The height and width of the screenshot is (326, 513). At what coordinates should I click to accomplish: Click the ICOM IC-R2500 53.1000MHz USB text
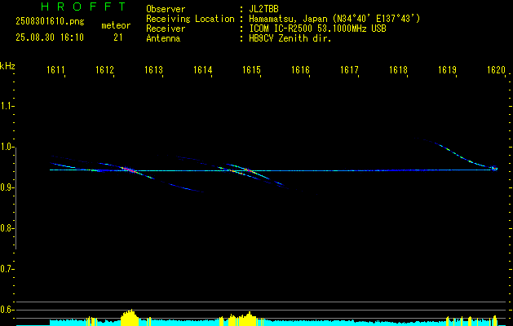[317, 29]
